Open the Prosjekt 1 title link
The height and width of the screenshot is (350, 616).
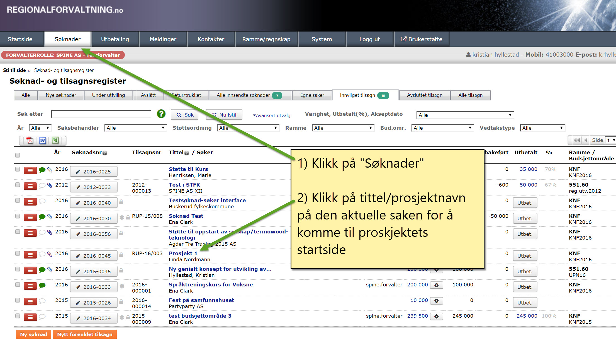[183, 253]
